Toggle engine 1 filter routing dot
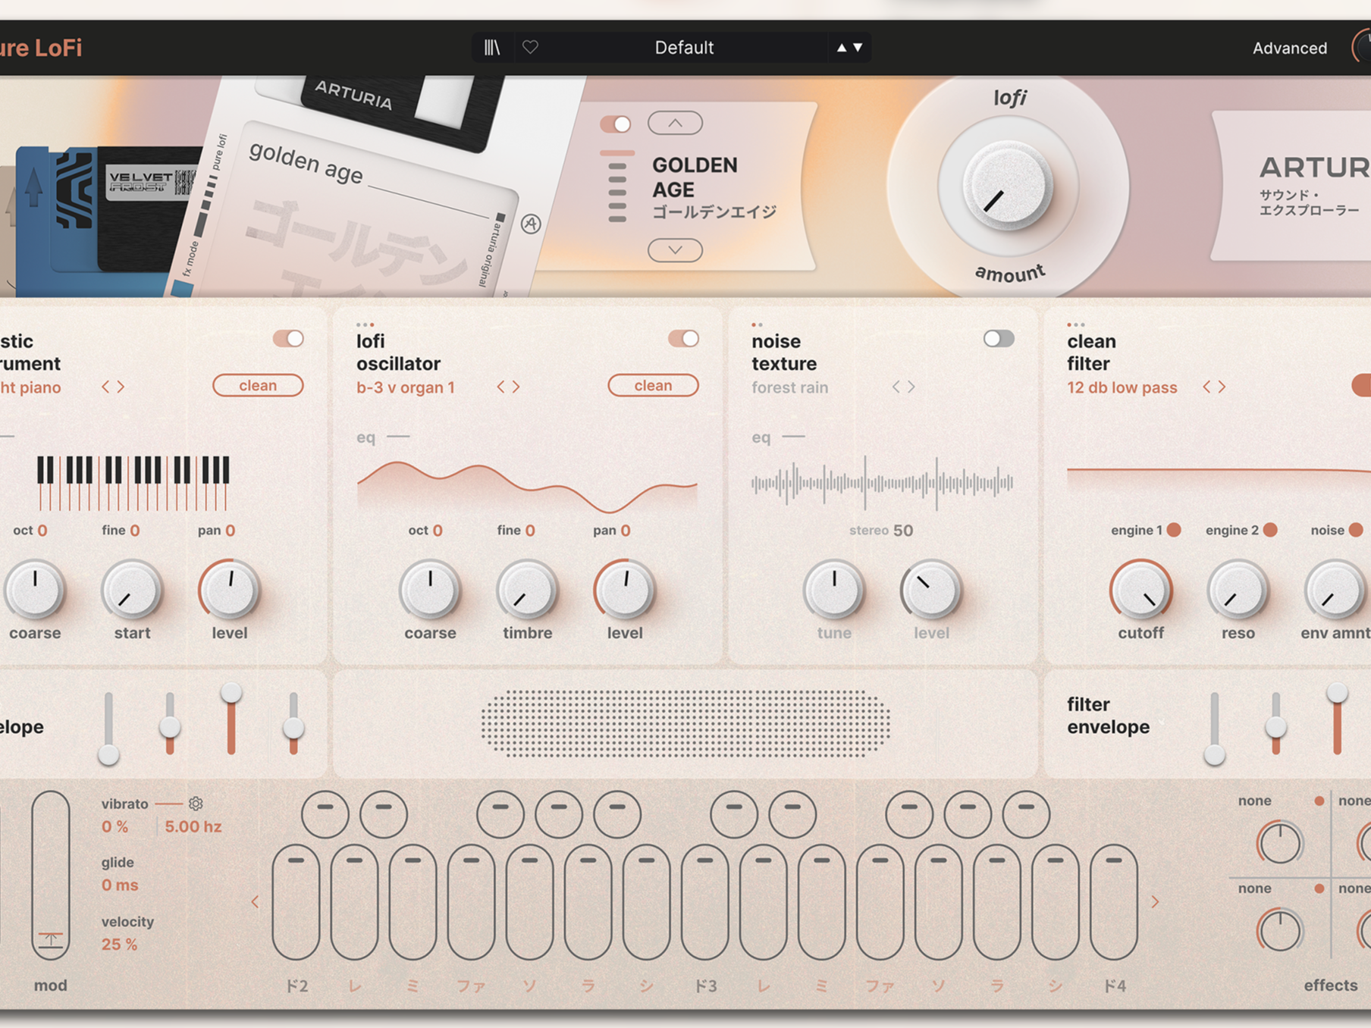Screen dimensions: 1371x1028 click(1174, 530)
